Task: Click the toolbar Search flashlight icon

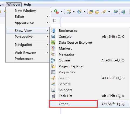Action: (x=104, y=12)
